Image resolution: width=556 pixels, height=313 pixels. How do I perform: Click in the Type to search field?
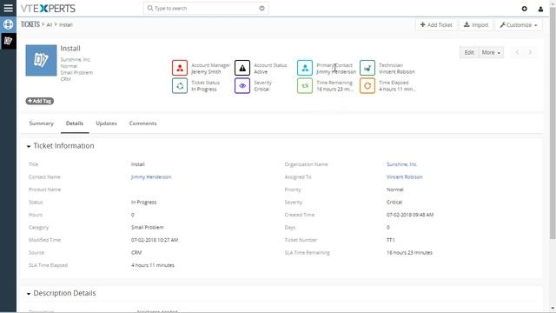click(x=206, y=8)
